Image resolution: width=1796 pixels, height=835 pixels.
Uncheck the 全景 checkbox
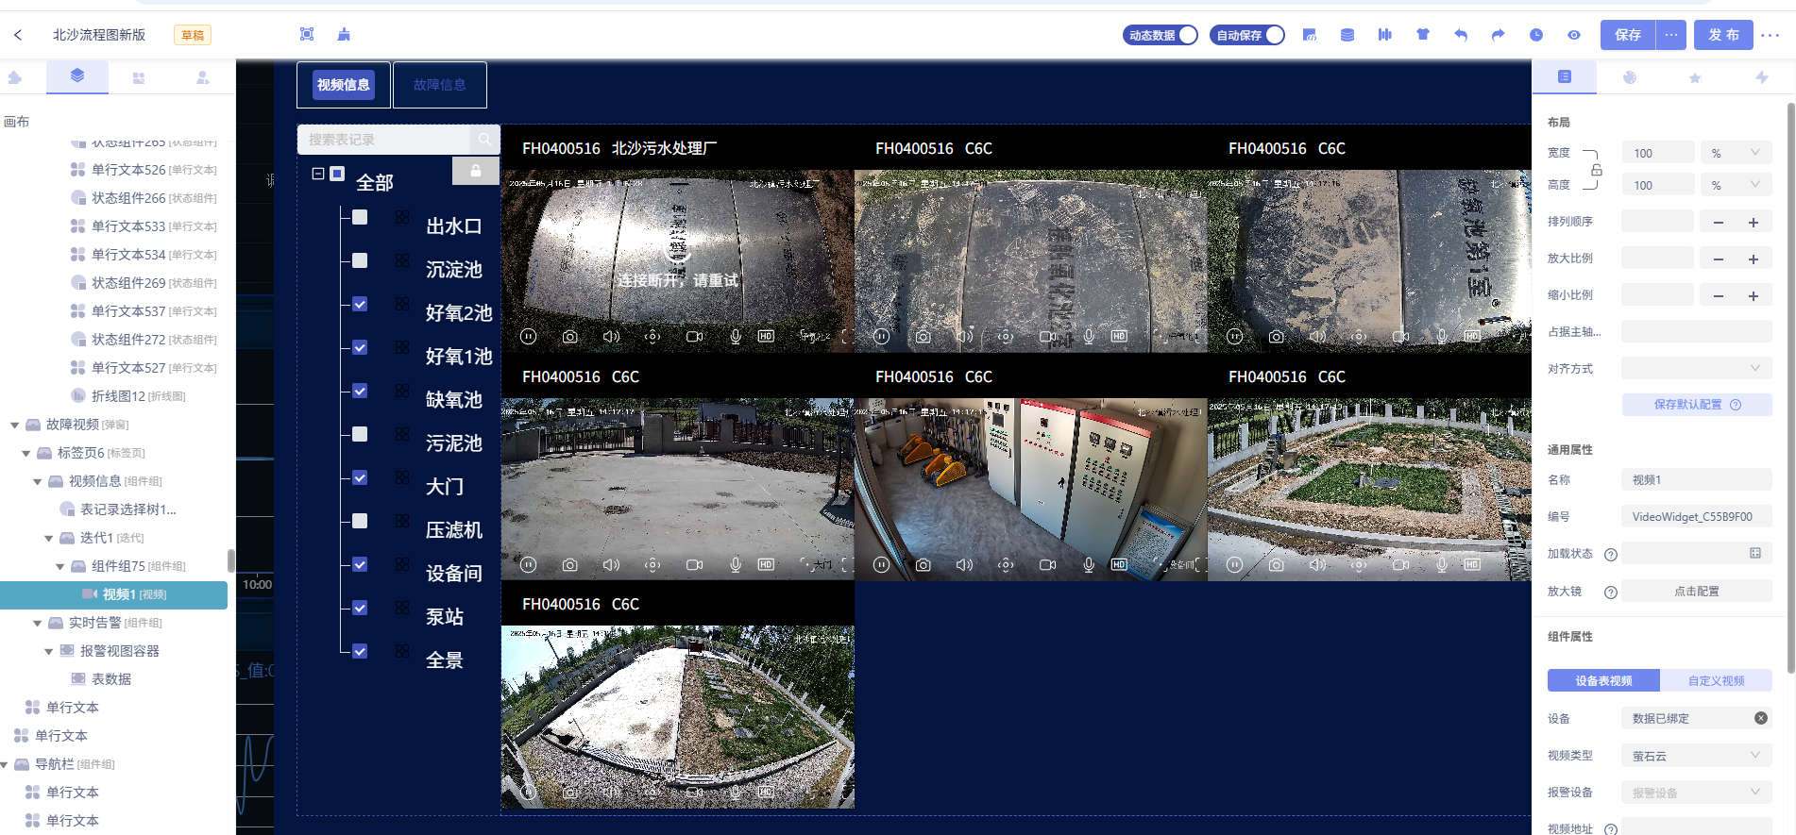pos(360,651)
